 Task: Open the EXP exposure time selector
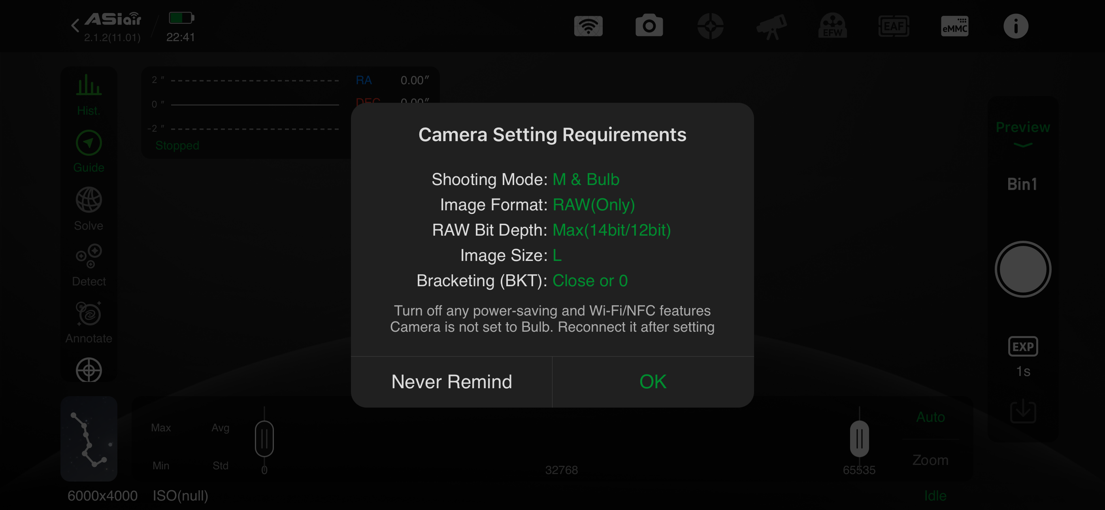tap(1023, 357)
